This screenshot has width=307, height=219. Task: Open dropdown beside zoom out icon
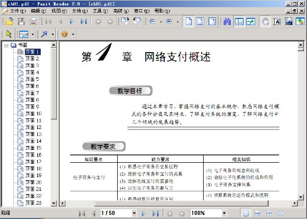(161, 21)
